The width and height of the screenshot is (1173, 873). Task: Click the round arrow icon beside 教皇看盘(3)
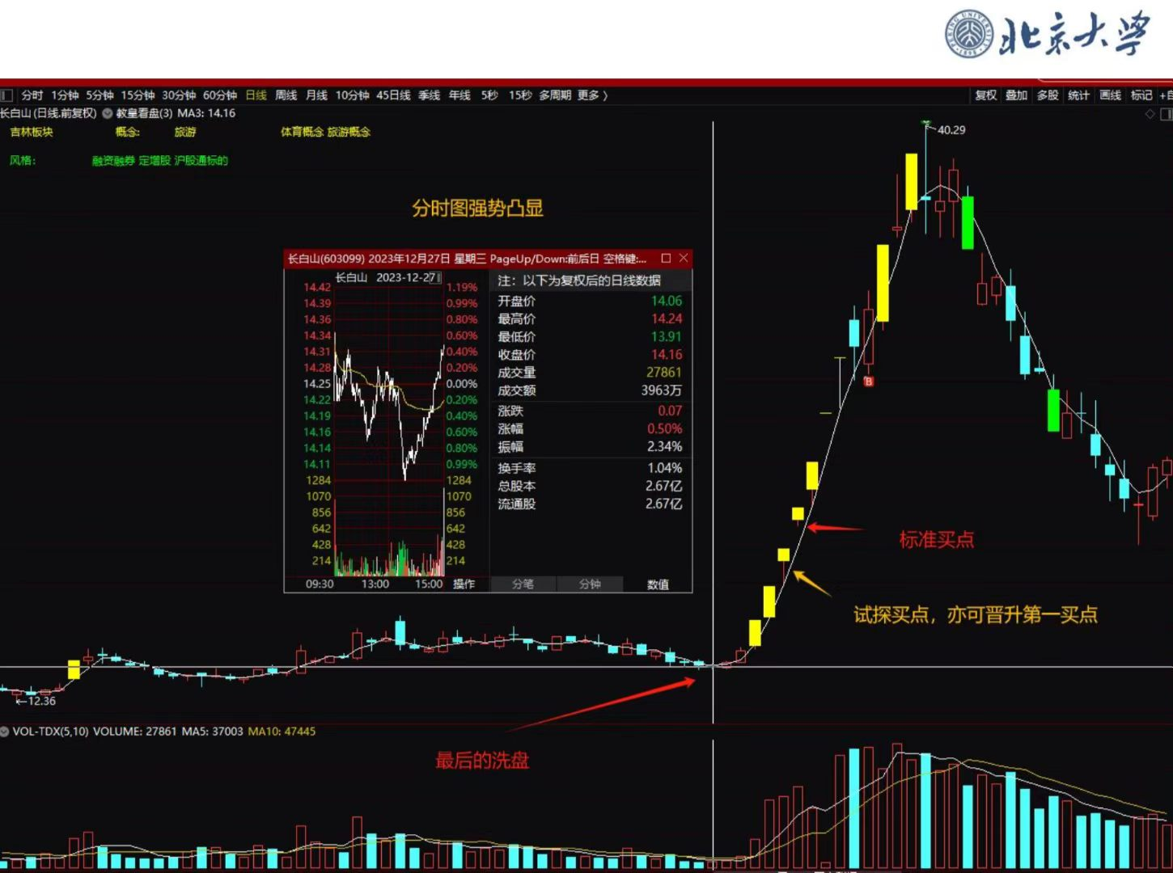coord(108,113)
